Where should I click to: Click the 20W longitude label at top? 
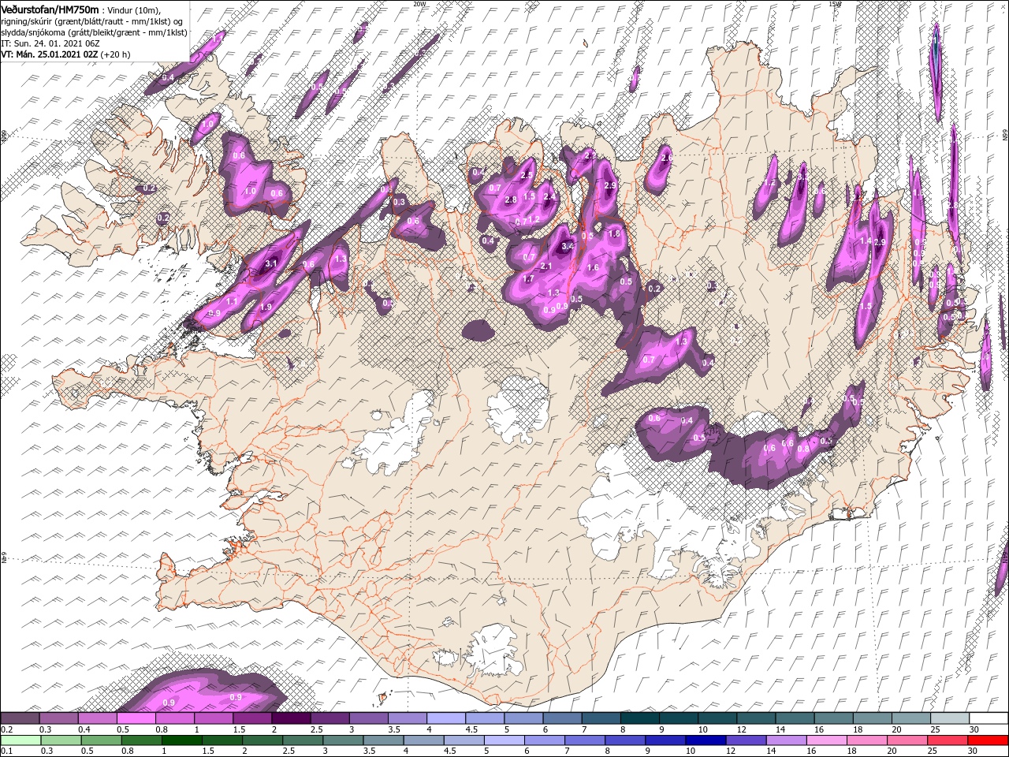(420, 4)
